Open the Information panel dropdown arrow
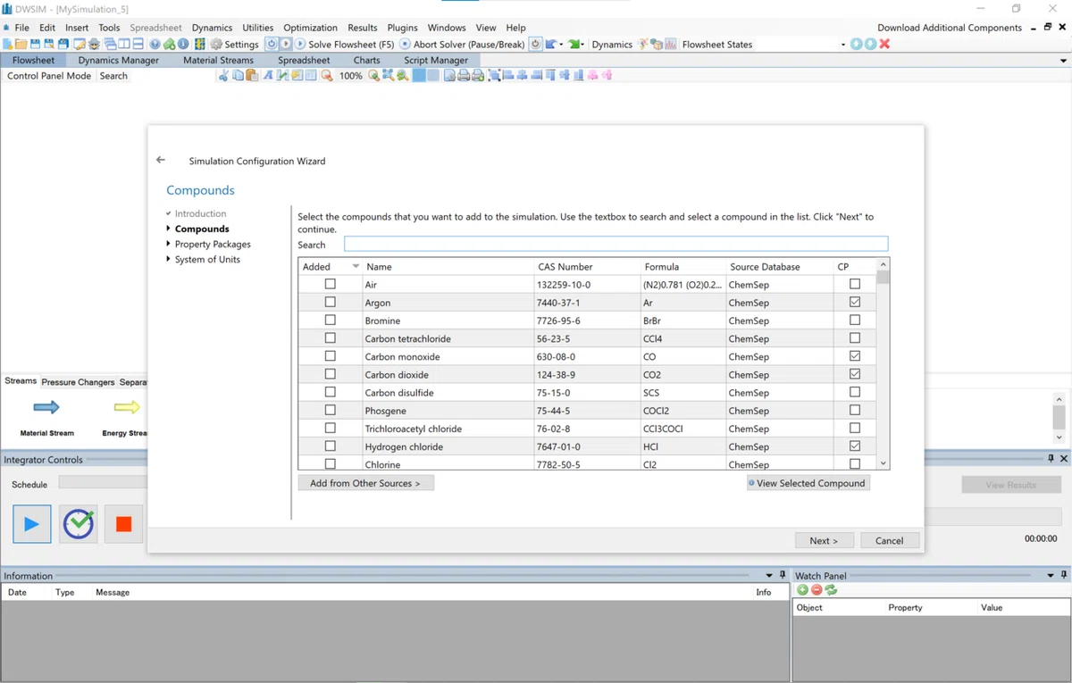1072x683 pixels. [x=769, y=576]
